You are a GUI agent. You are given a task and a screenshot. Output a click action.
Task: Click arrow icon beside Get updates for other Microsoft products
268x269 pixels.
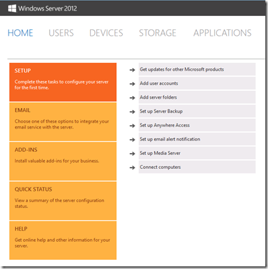click(132, 70)
